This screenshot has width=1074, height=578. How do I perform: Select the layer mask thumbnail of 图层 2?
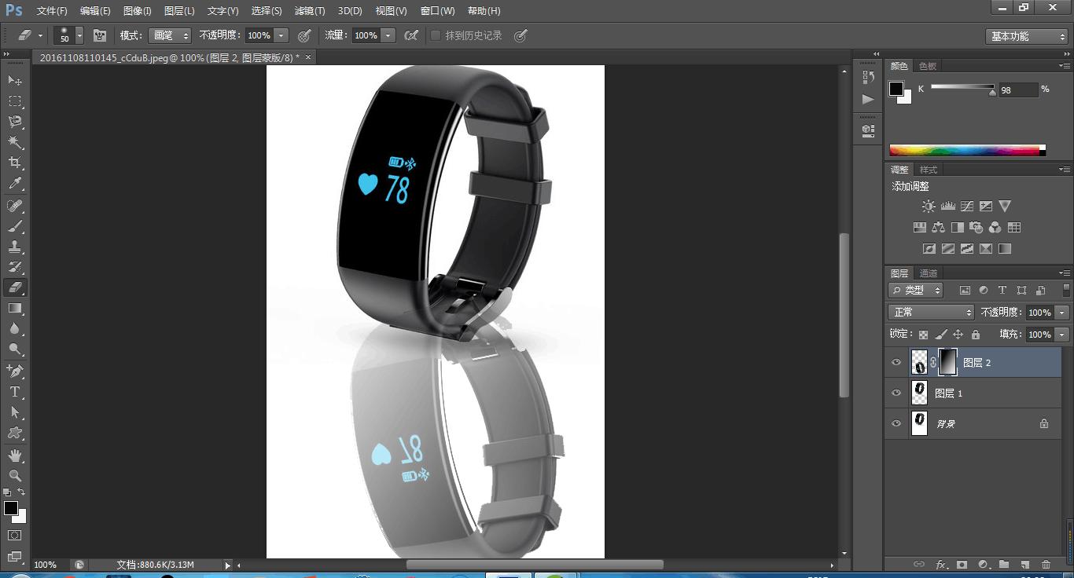point(948,362)
